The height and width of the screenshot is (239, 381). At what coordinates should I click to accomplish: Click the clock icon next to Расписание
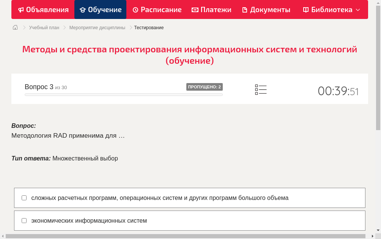(x=135, y=9)
